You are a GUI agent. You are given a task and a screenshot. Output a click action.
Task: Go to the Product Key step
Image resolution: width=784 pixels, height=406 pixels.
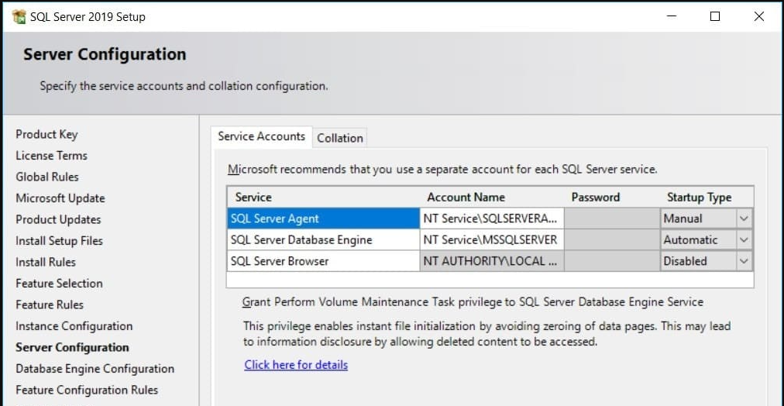(46, 134)
